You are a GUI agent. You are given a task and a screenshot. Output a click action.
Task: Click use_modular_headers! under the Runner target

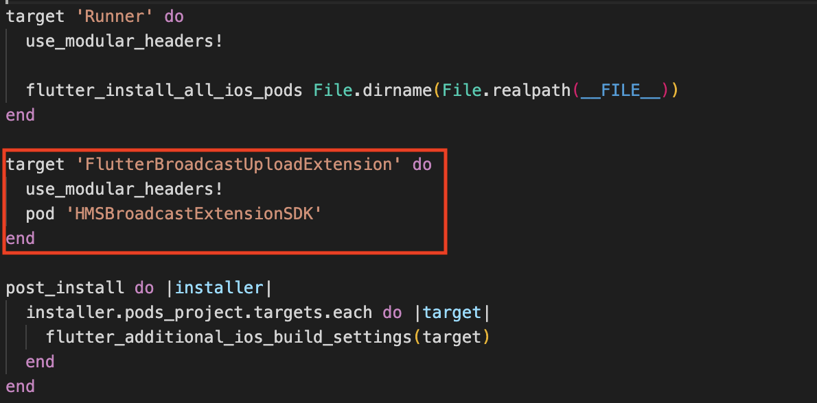click(124, 40)
